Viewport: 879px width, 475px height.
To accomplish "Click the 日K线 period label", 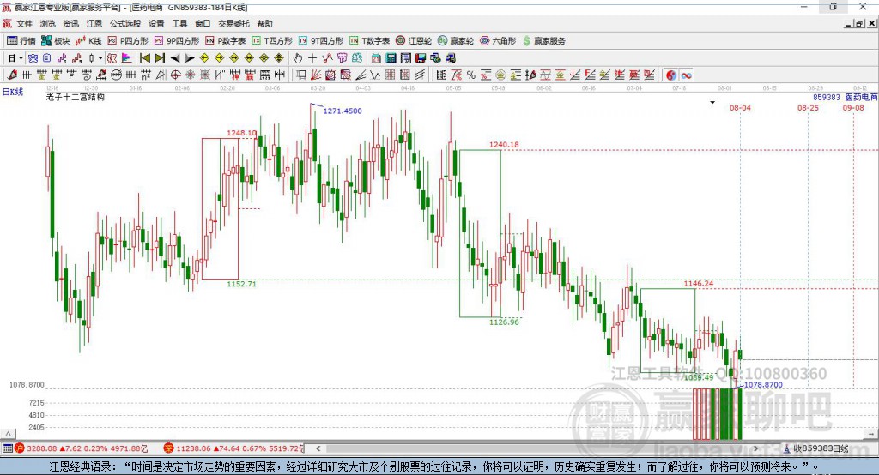I will [13, 92].
